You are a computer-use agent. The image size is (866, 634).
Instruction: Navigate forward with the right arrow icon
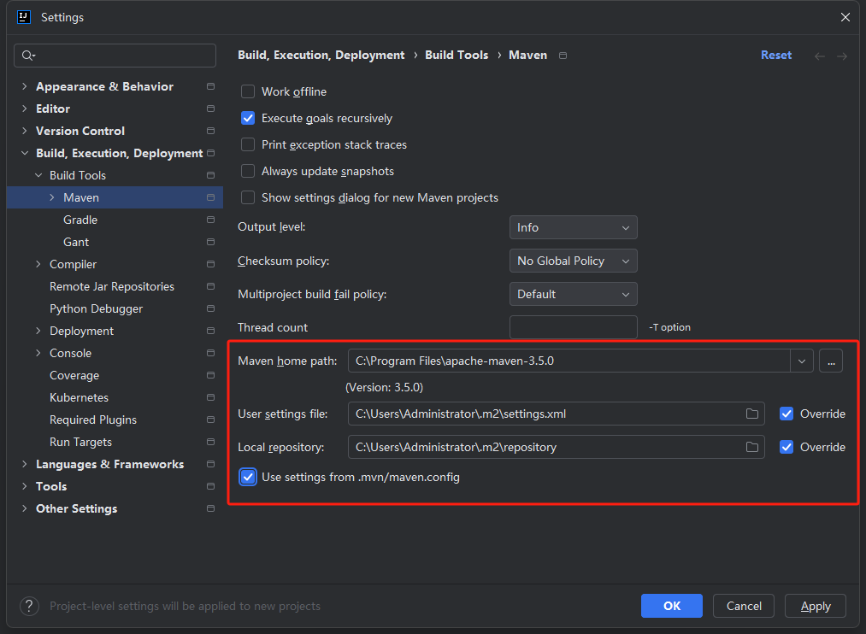point(842,56)
